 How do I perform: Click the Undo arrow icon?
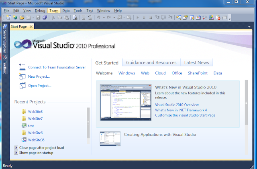(x=98, y=18)
